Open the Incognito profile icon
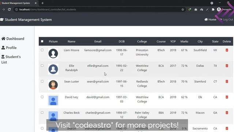The height and width of the screenshot is (132, 234). [x=219, y=10]
